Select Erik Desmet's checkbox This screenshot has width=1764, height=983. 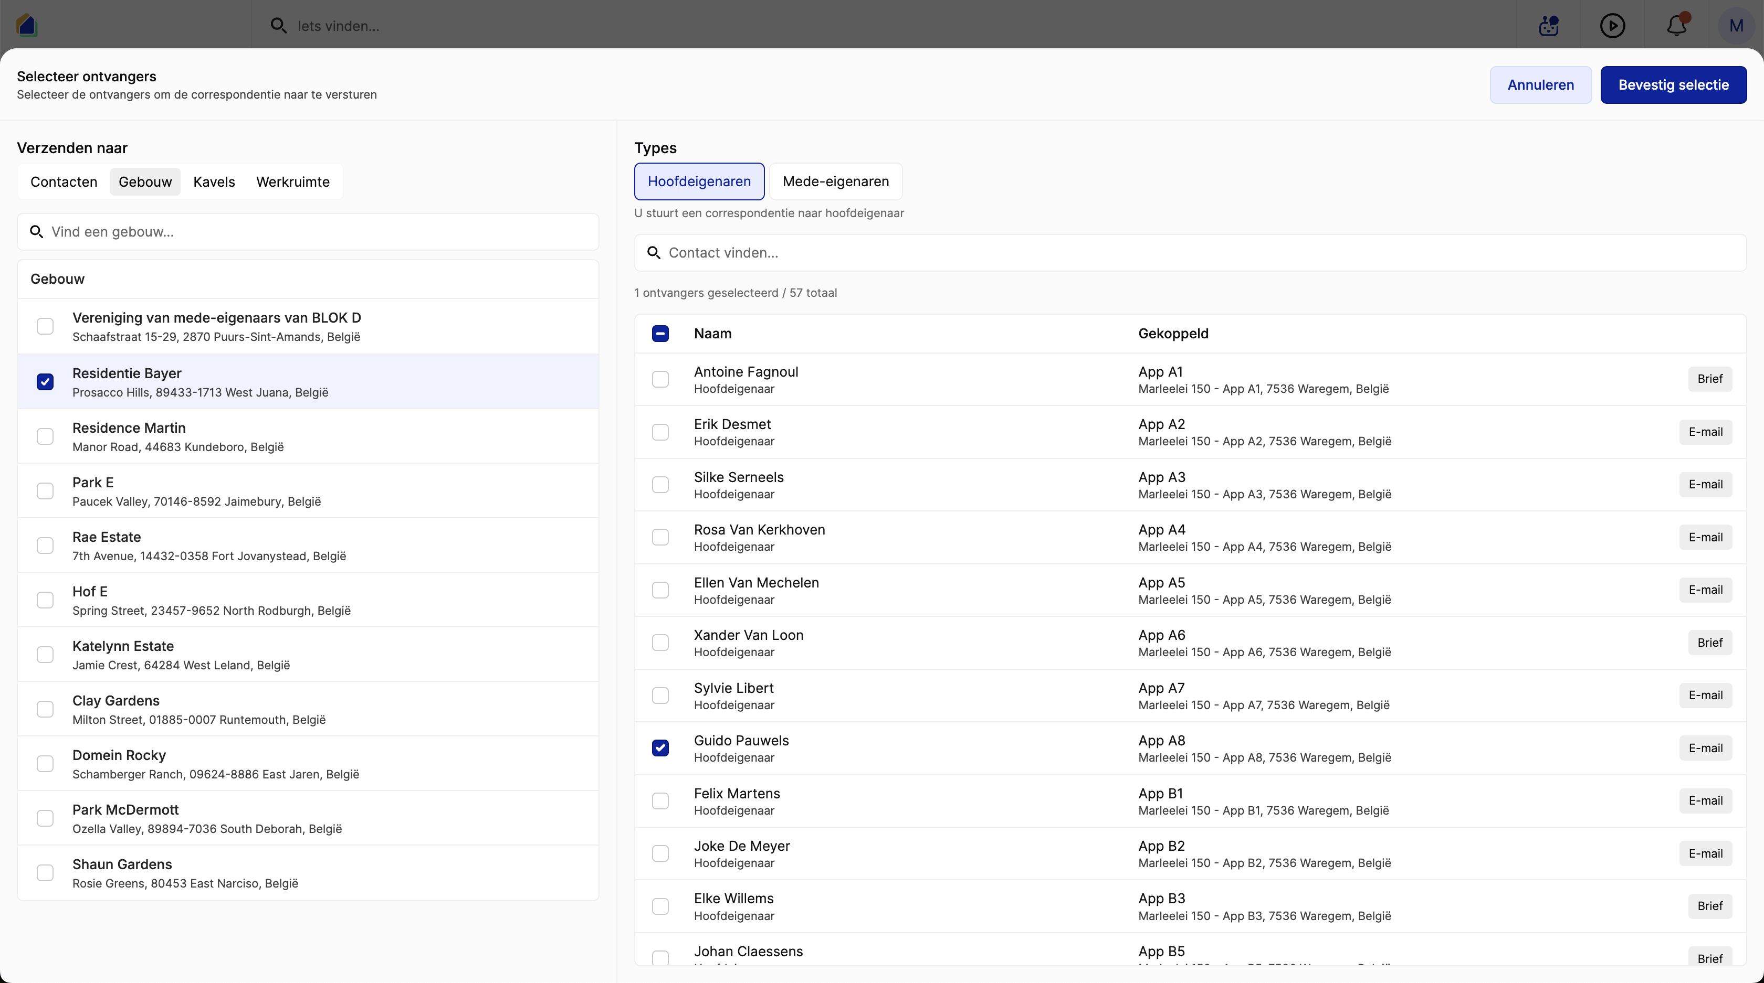[660, 432]
